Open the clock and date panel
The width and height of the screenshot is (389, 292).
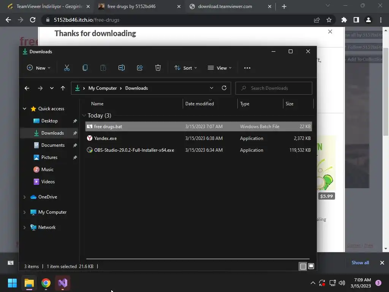click(x=361, y=283)
